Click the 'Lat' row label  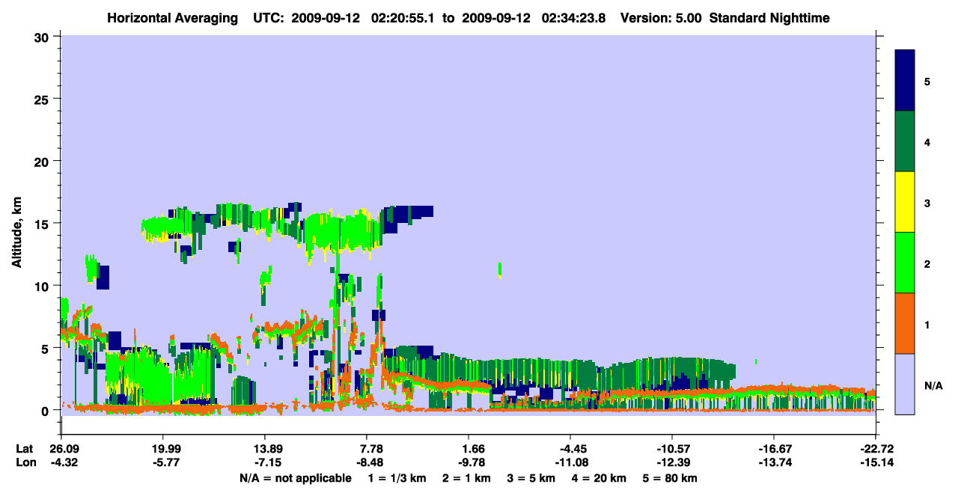click(25, 448)
